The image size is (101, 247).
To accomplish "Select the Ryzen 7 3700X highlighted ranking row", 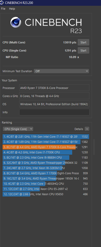I will 46,147.
